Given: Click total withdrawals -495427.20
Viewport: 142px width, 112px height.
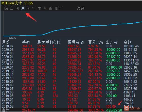Looking at the screenshot, I should point(114,110).
